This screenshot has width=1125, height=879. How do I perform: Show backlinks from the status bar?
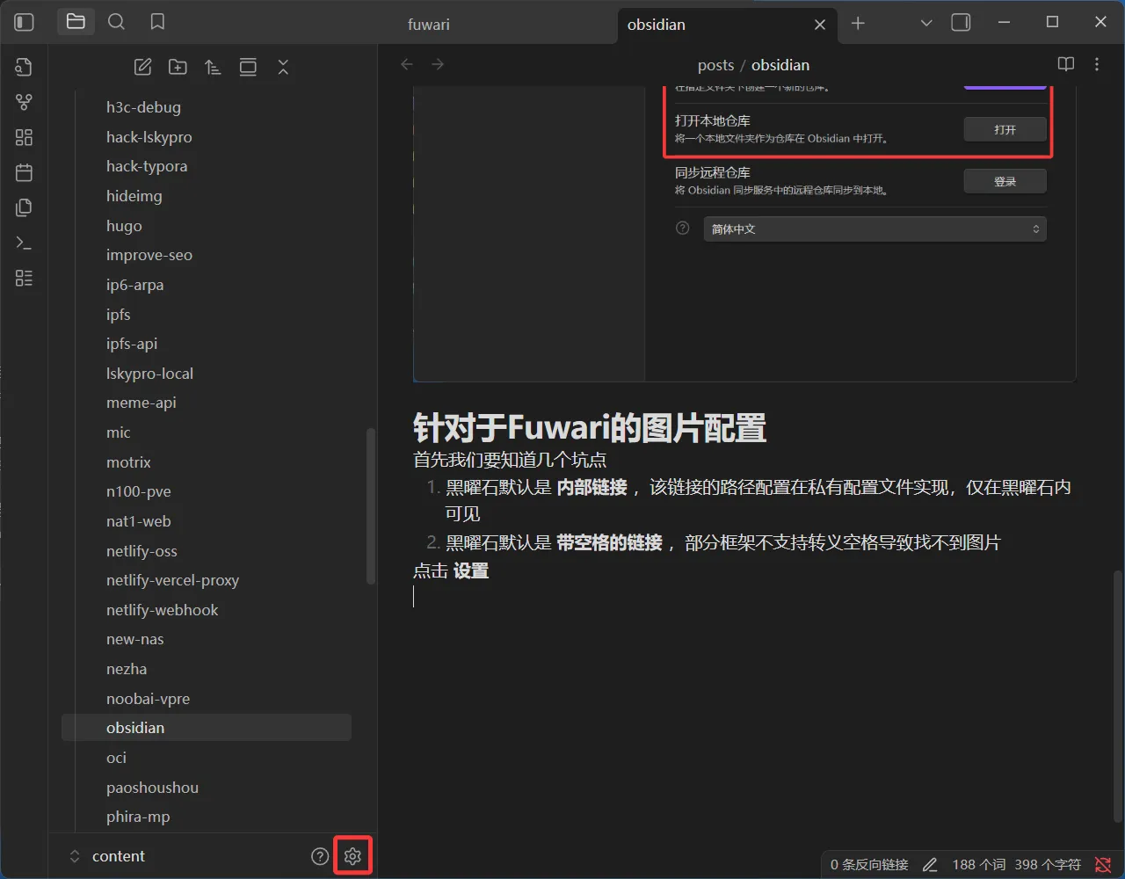click(x=868, y=865)
